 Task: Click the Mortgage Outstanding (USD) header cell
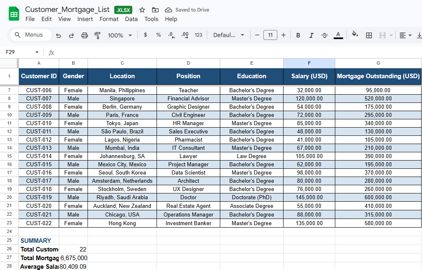click(378, 76)
